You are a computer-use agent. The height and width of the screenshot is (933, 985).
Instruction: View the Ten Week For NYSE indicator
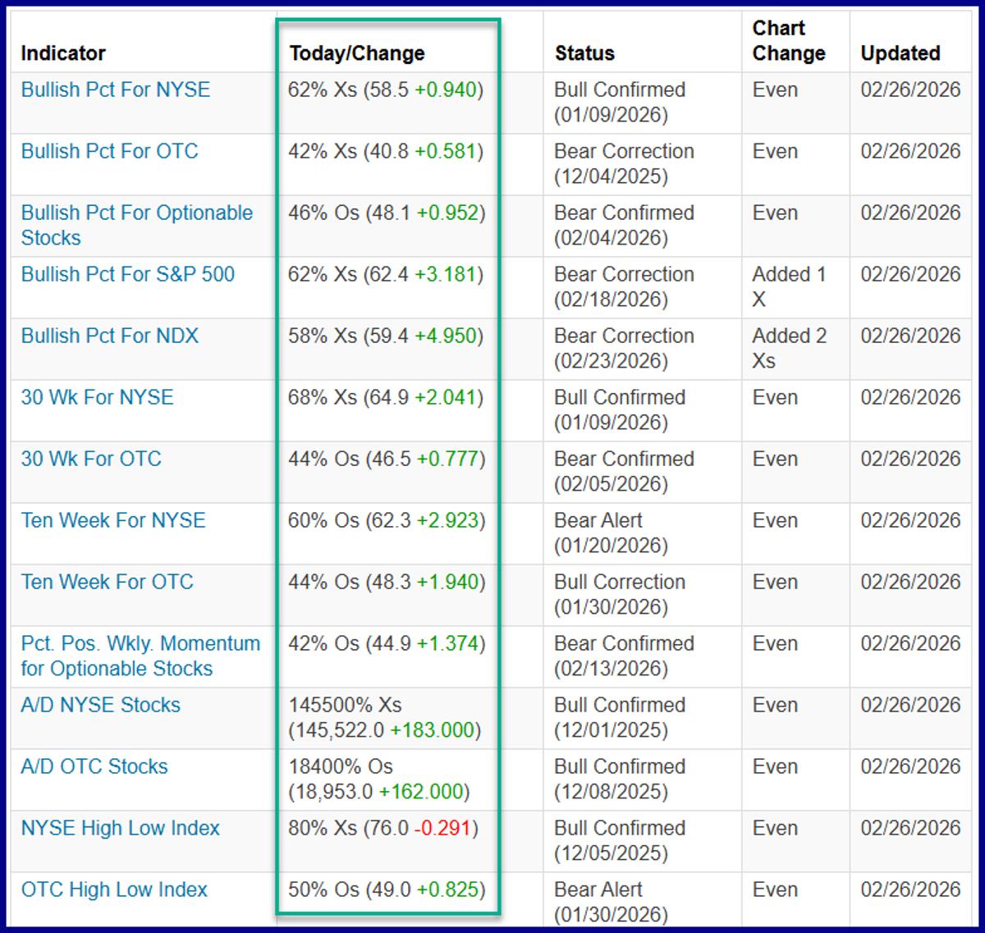(x=112, y=521)
